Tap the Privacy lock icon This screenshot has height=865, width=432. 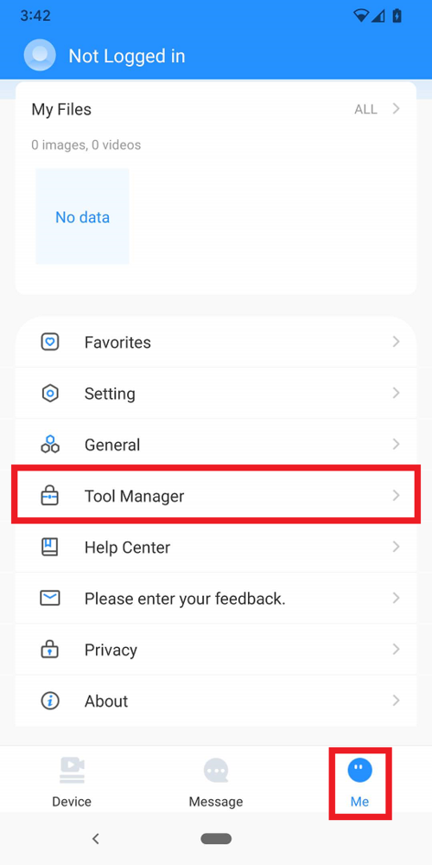coord(50,650)
